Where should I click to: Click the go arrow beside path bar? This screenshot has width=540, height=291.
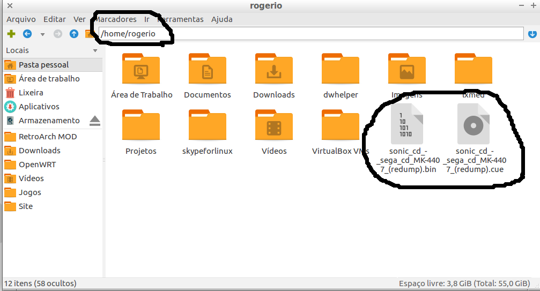tap(532, 34)
